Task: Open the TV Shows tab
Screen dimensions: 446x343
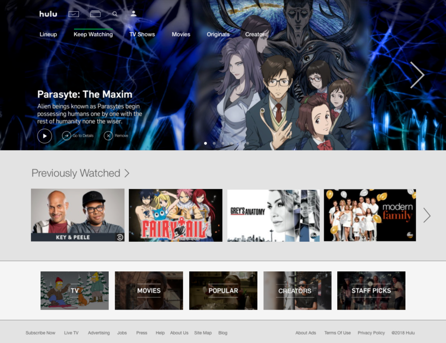Action: 142,34
